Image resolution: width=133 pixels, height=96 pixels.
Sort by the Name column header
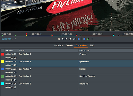[48, 50]
